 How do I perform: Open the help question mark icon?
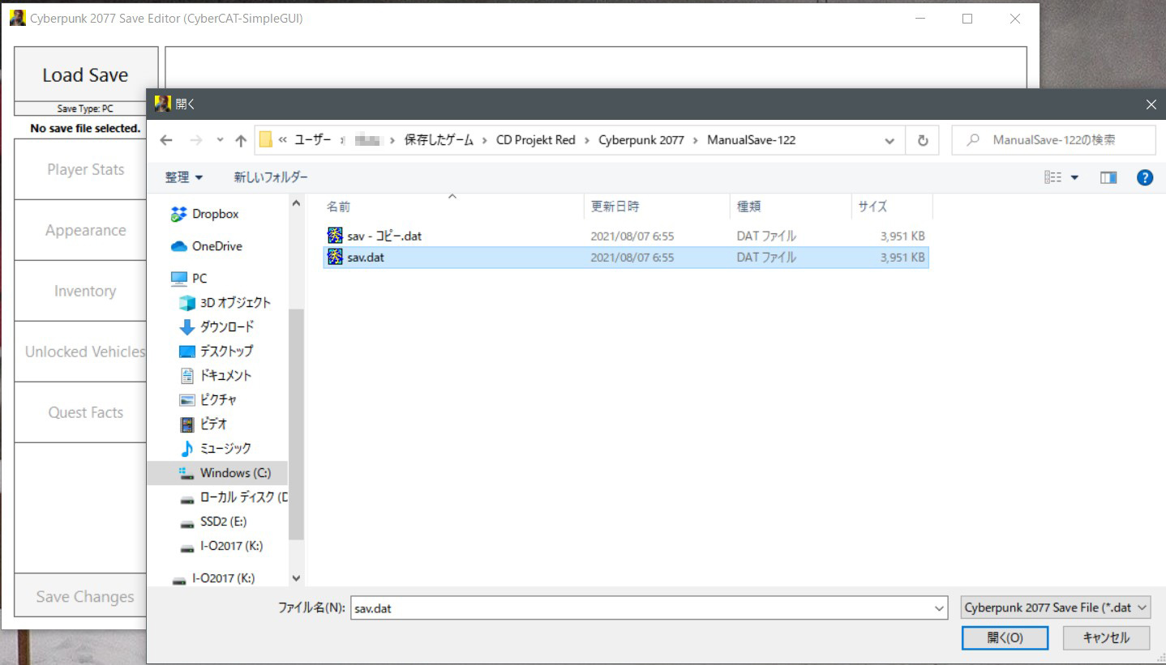[x=1145, y=177]
